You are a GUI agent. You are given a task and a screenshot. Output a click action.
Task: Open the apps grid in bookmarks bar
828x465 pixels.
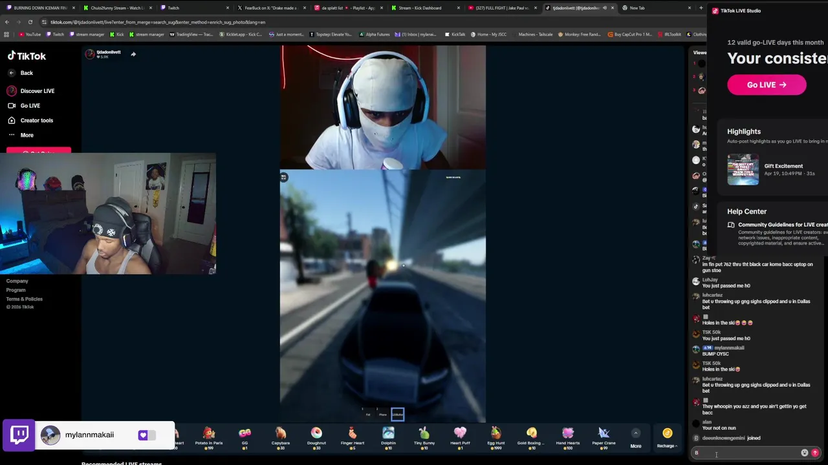[6, 34]
